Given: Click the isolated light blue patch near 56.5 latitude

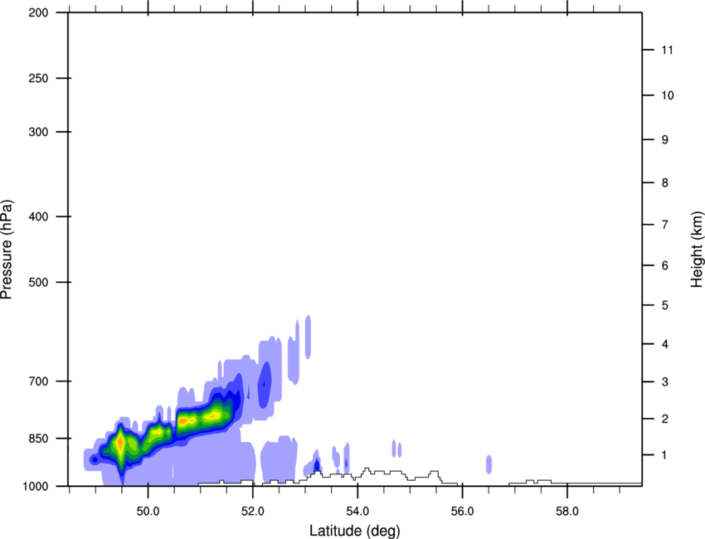Looking at the screenshot, I should (489, 464).
